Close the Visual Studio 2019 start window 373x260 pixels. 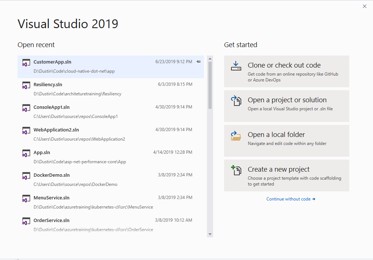pos(365,7)
